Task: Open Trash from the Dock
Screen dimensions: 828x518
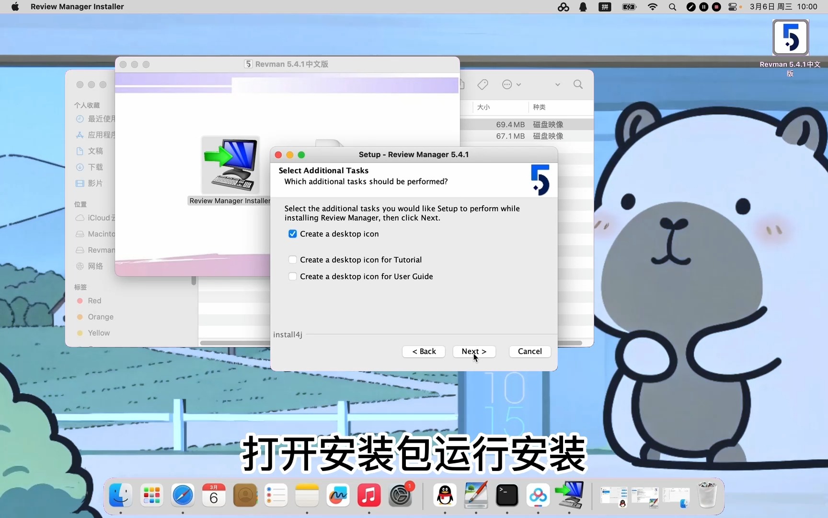Action: [707, 495]
